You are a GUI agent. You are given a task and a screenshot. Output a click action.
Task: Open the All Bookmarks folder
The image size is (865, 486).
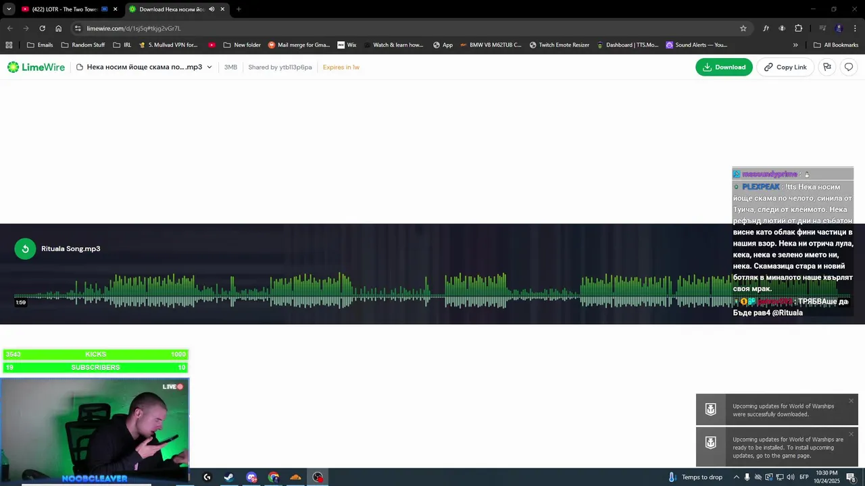point(836,45)
